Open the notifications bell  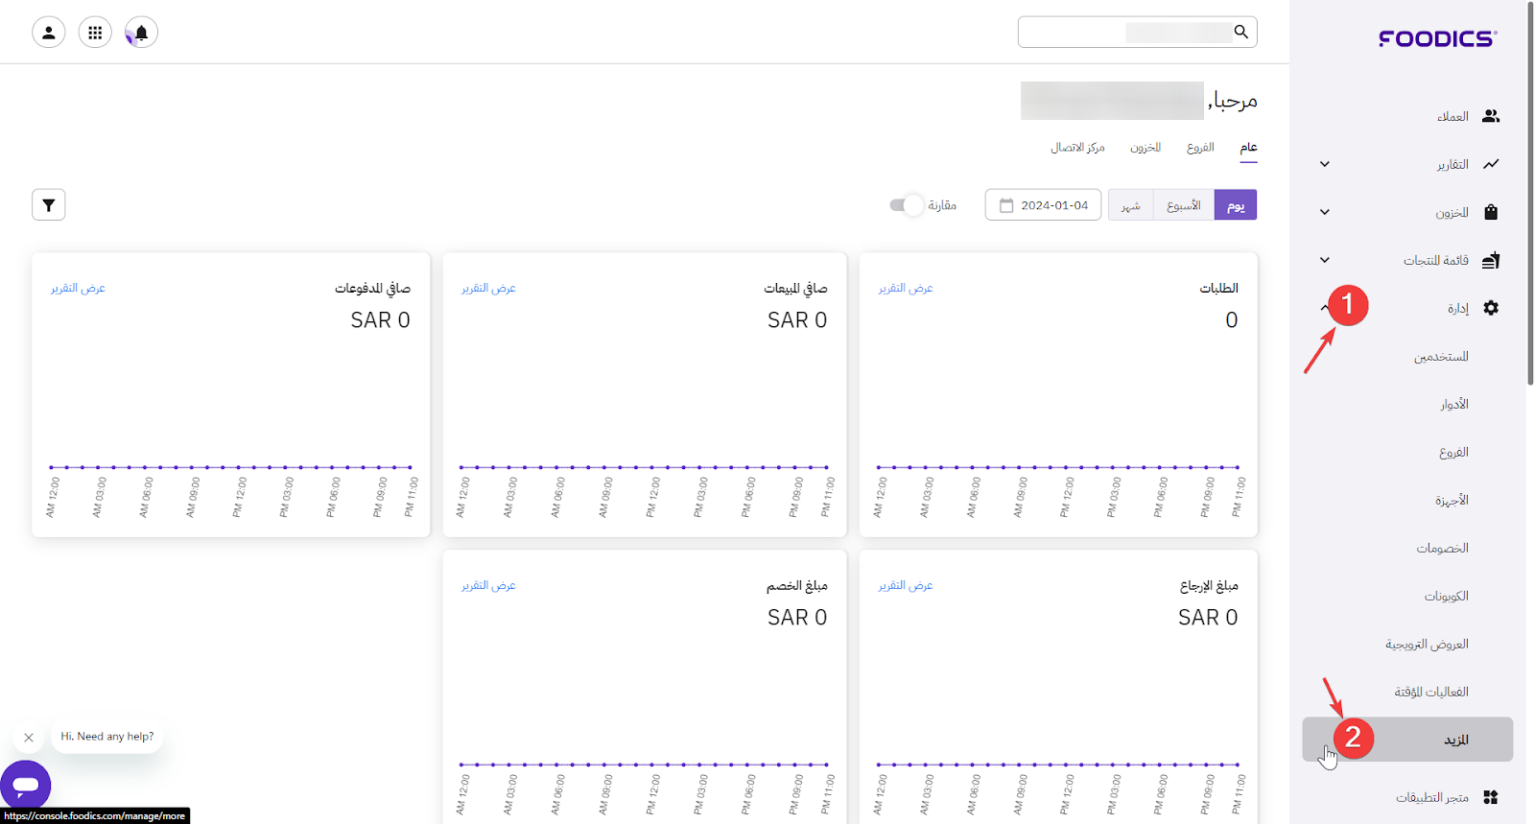click(141, 33)
